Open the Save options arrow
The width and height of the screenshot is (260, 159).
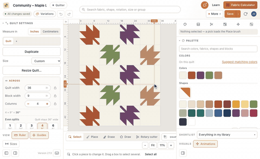click(238, 14)
